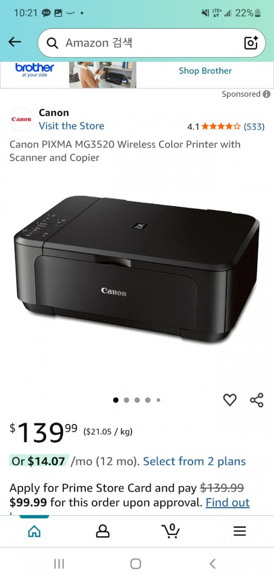The image size is (274, 579).
Task: Tap the Canon brand logo
Action: [x=21, y=119]
